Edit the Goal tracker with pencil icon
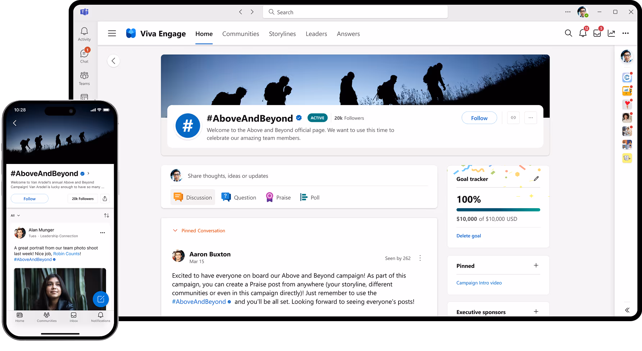The image size is (642, 351). pyautogui.click(x=536, y=179)
